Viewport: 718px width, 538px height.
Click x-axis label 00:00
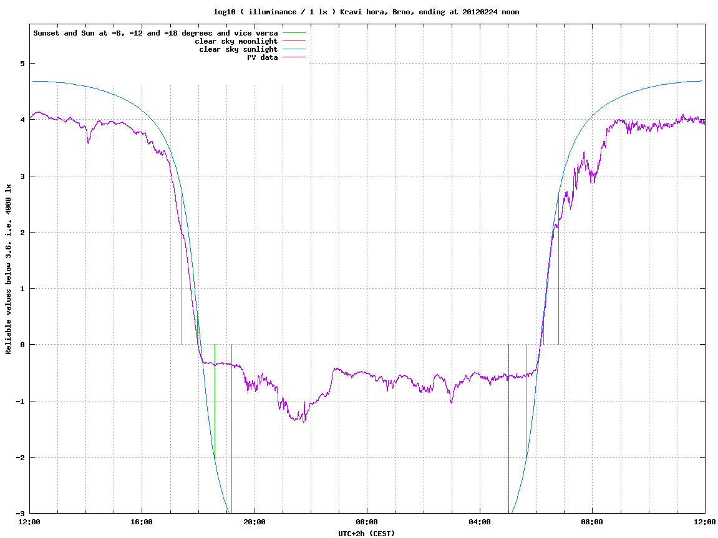pyautogui.click(x=367, y=522)
